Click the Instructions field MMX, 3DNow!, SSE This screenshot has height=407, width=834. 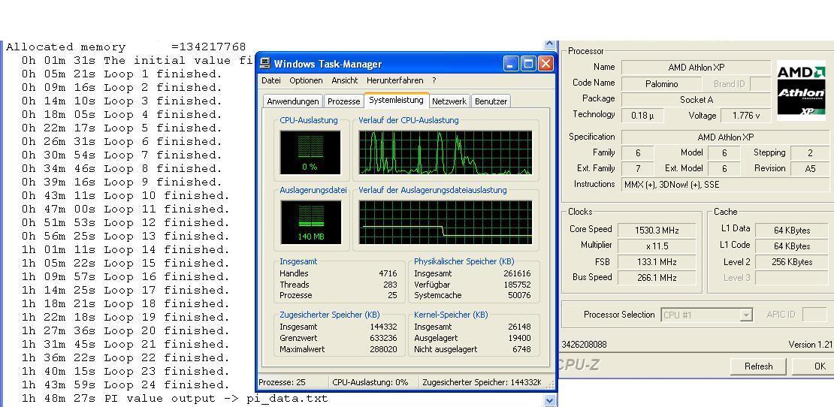pyautogui.click(x=726, y=185)
